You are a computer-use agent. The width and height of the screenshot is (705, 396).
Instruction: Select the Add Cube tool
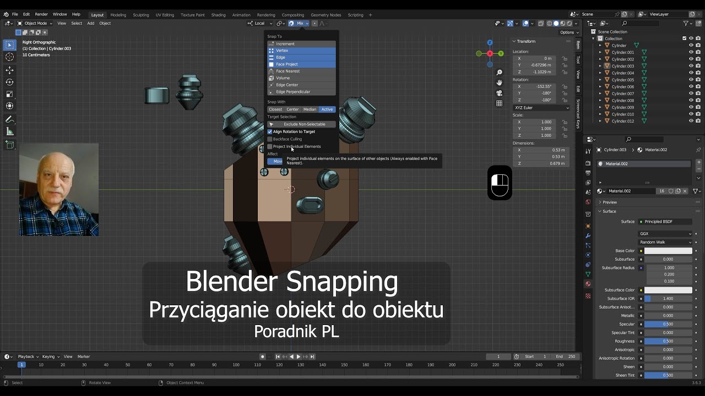(x=10, y=145)
